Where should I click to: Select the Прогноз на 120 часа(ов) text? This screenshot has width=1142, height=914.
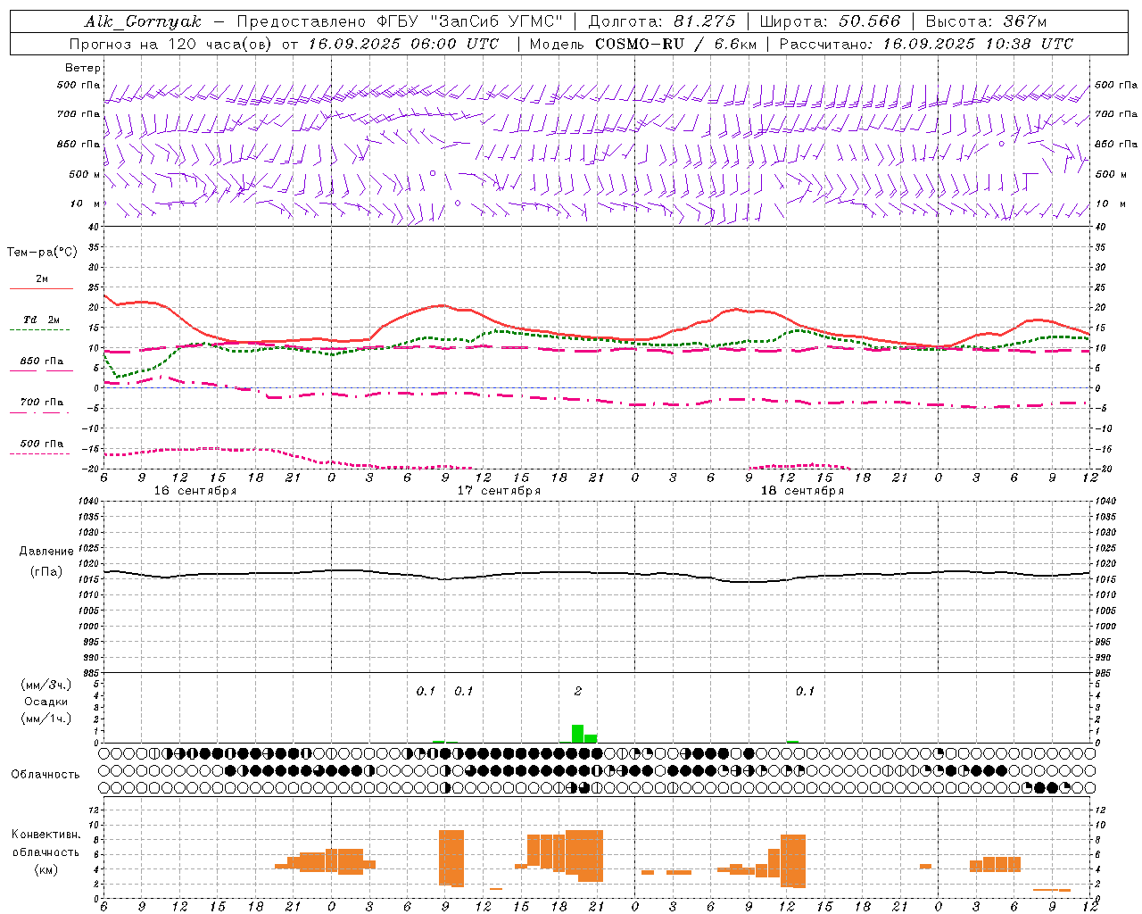pos(172,44)
